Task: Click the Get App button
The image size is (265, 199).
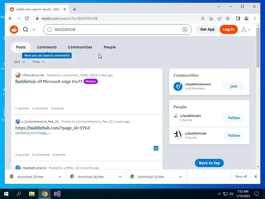Action: pos(207,29)
